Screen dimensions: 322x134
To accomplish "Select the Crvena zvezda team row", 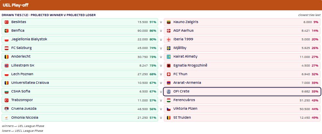I will pos(80,109).
